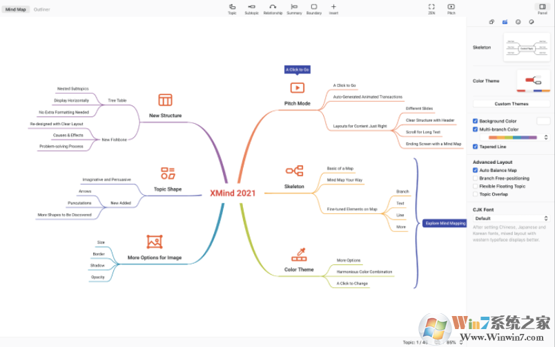Switch to the Outliner tab
The height and width of the screenshot is (347, 555).
pos(41,10)
